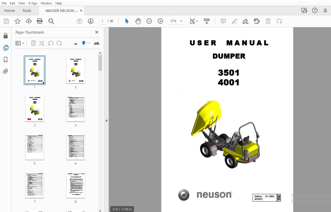Go to next page arrow

91,21
